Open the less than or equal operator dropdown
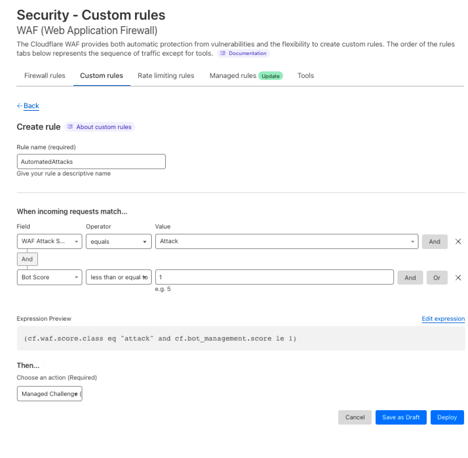The height and width of the screenshot is (458, 468). point(119,277)
